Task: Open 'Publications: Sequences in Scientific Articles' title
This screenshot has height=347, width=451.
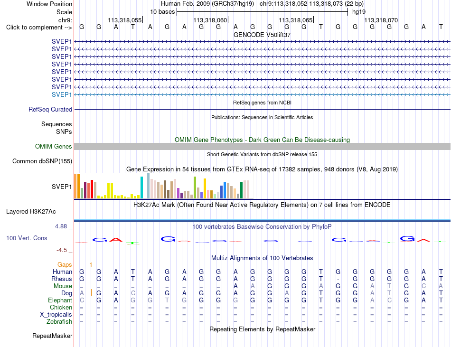Action: [x=262, y=117]
